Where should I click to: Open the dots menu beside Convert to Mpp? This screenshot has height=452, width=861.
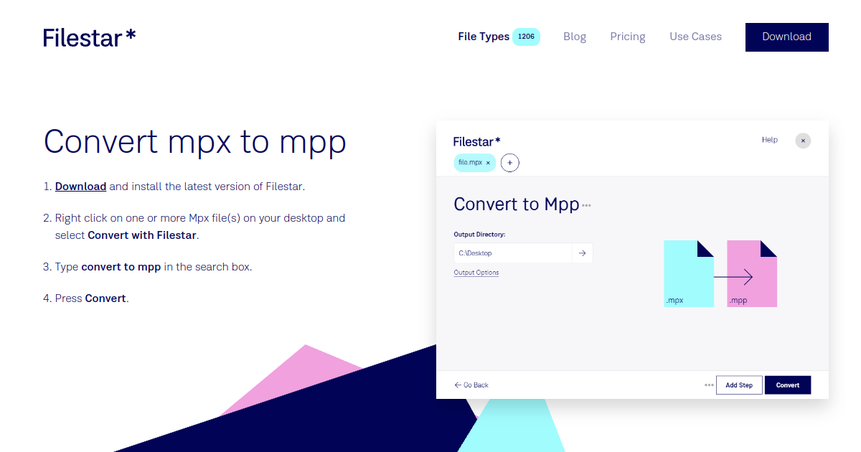point(586,205)
